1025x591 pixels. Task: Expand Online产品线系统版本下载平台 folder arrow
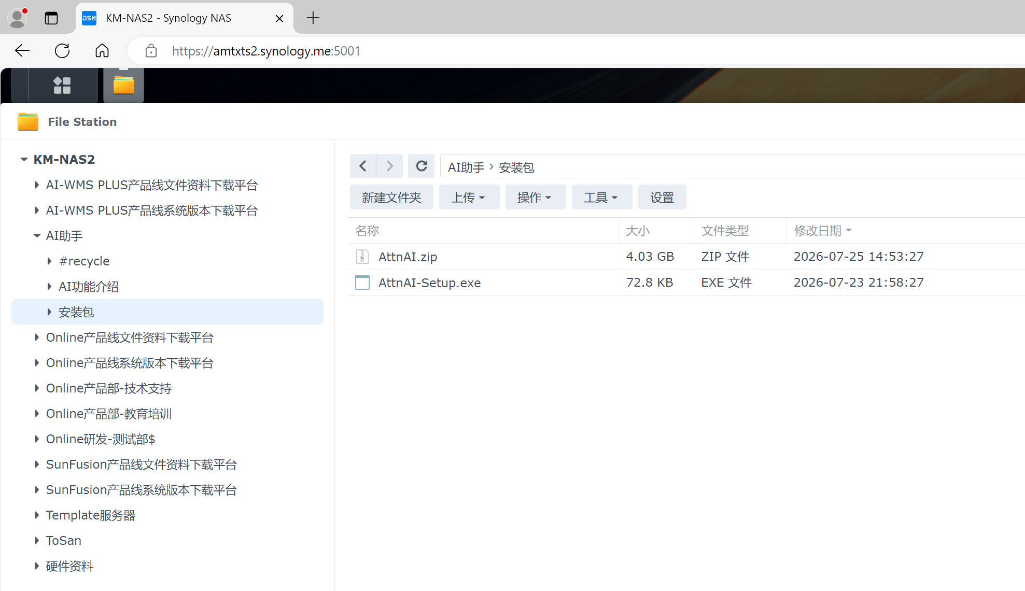(37, 362)
